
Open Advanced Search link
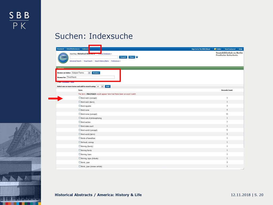coord(75,61)
